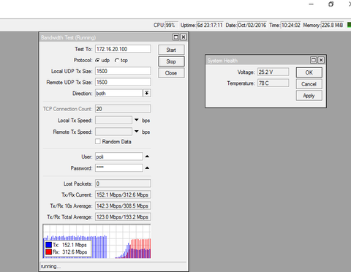Click Tx/Rx Total Average value

tap(123, 217)
